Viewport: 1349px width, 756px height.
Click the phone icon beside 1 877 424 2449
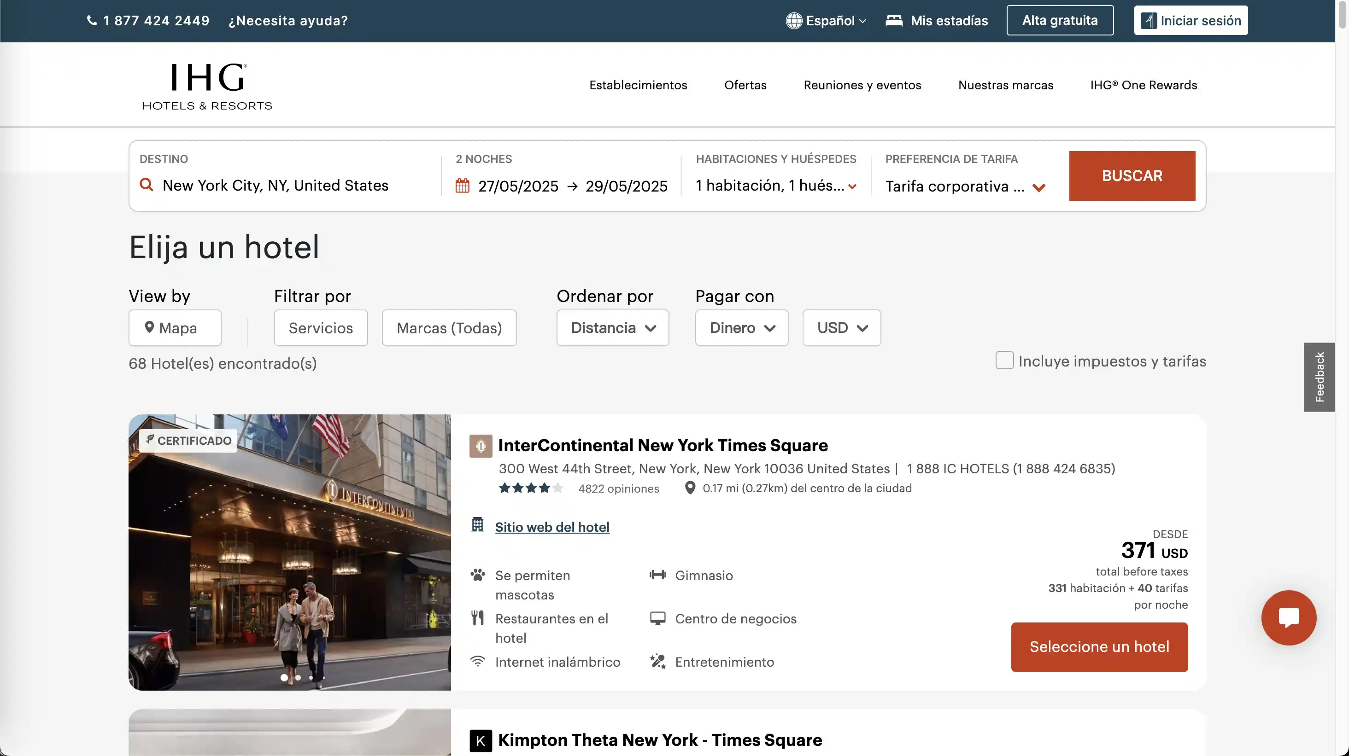pos(92,20)
